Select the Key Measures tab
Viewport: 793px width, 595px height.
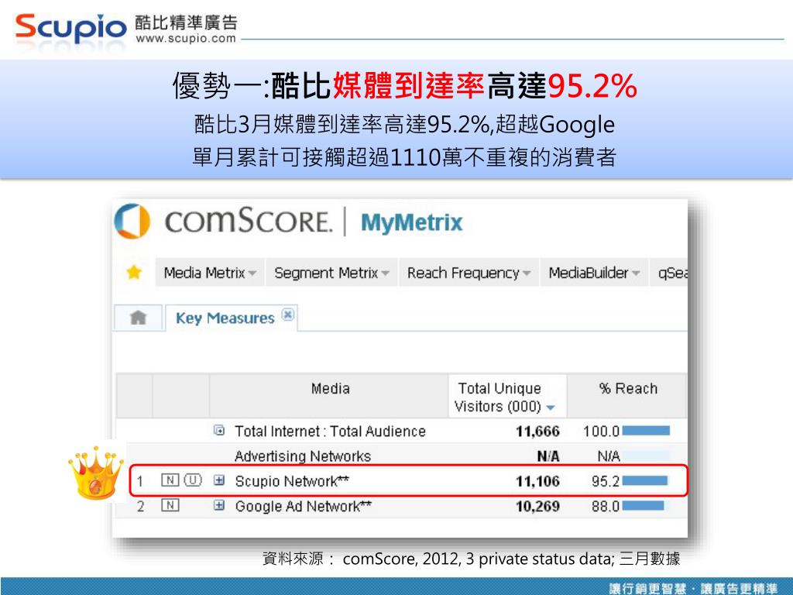[225, 318]
